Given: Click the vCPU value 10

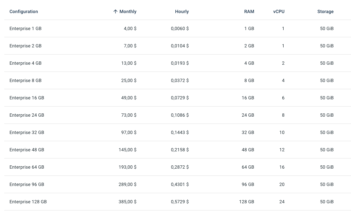Looking at the screenshot, I should pos(282,132).
